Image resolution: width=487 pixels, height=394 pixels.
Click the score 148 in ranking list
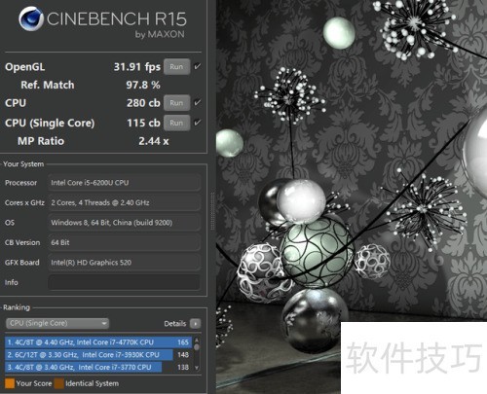click(183, 355)
